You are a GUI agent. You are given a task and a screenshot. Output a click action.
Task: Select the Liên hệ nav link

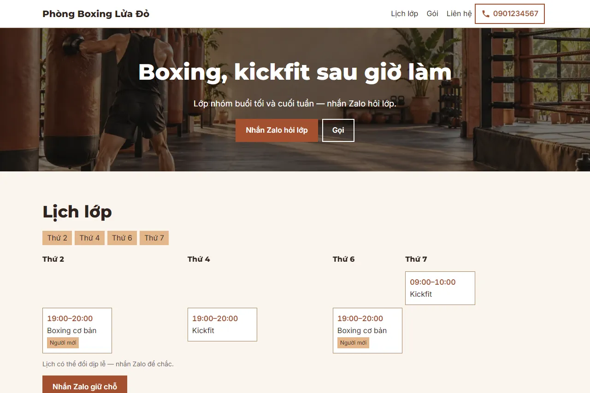459,14
